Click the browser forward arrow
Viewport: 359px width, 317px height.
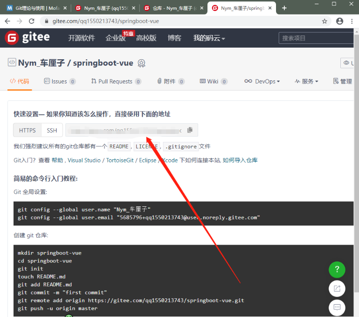click(x=20, y=21)
